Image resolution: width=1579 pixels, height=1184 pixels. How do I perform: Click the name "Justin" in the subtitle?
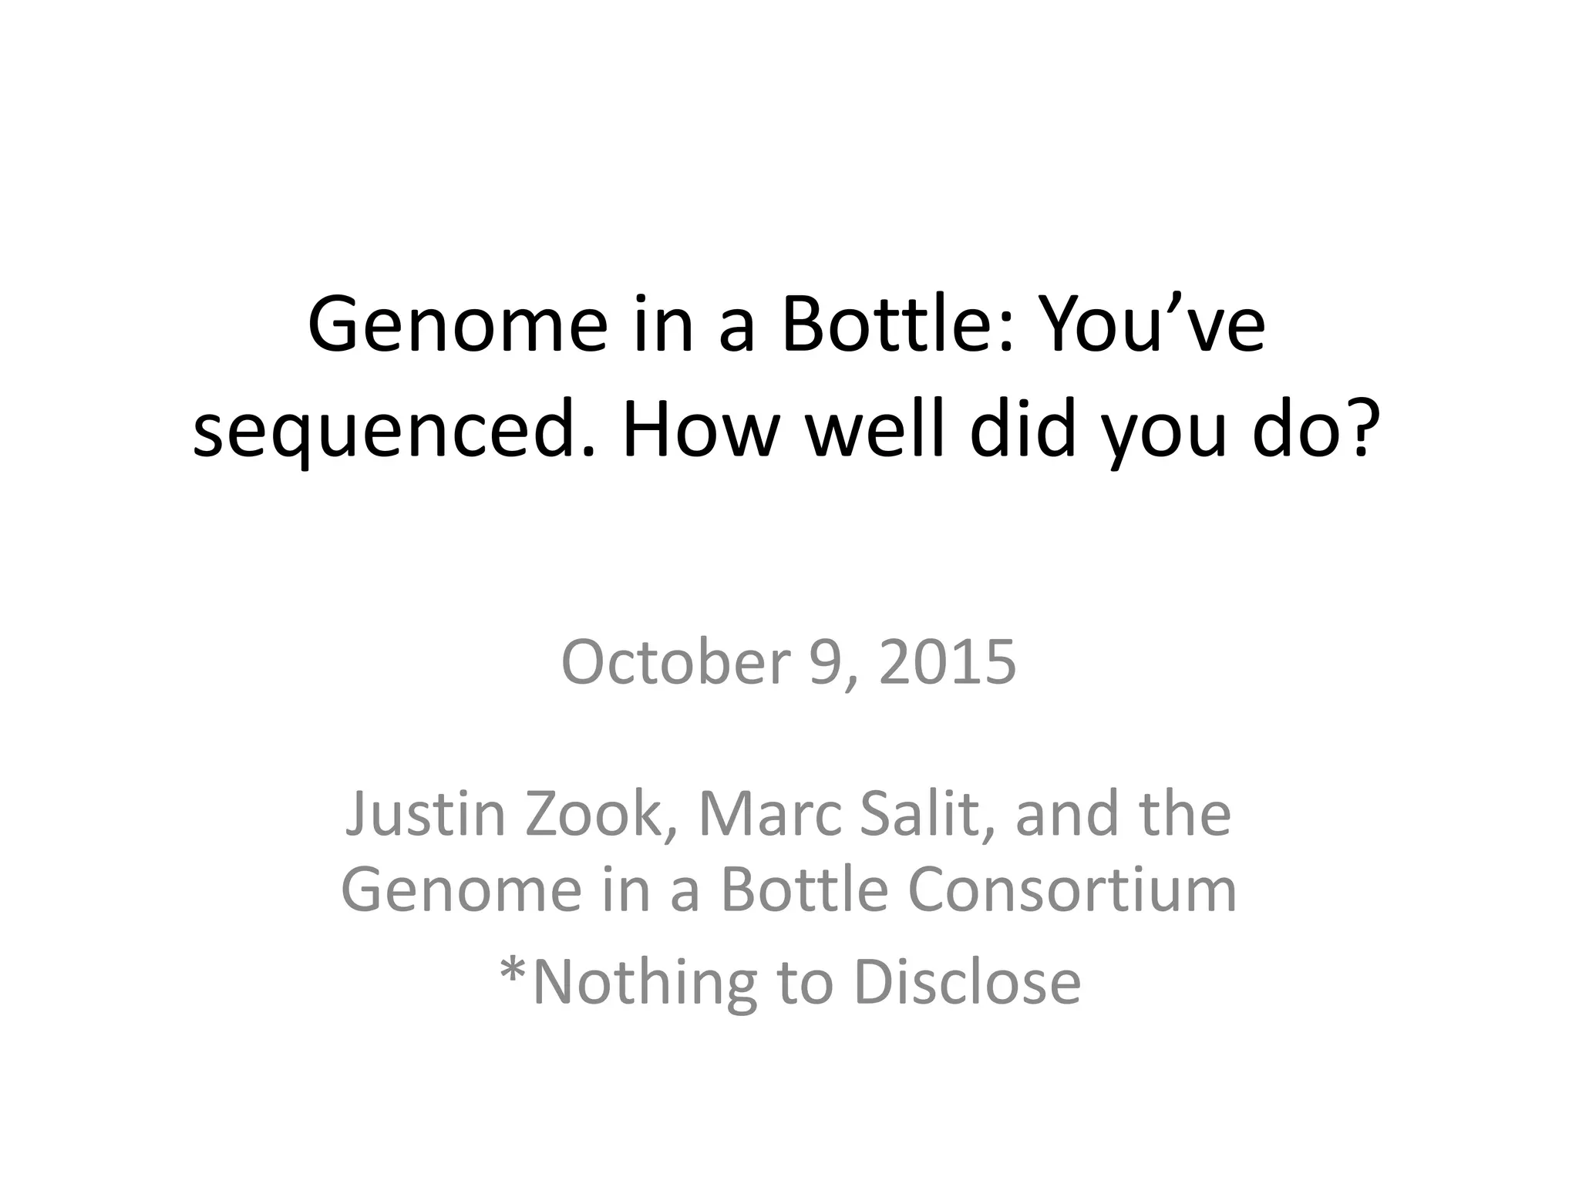pyautogui.click(x=426, y=814)
